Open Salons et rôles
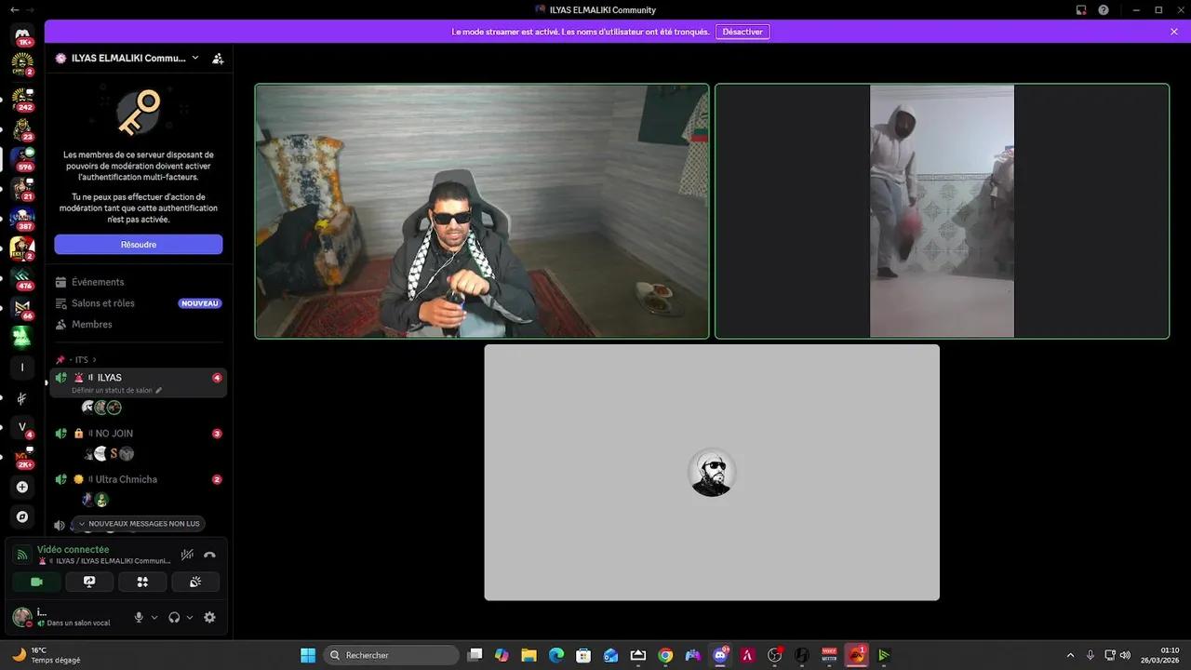This screenshot has width=1191, height=670. [139, 303]
